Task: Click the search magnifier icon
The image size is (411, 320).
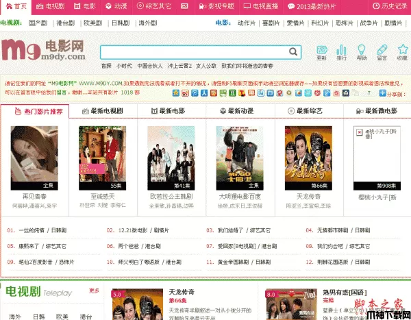Action: tap(293, 52)
